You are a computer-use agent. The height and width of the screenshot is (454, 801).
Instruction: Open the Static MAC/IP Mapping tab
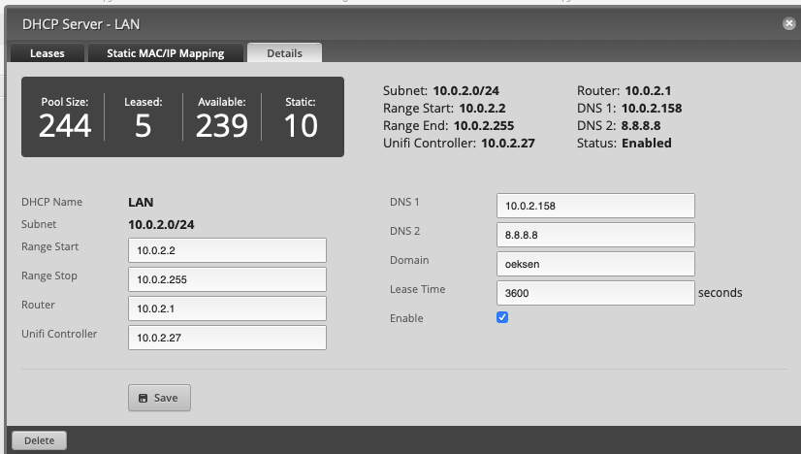[166, 53]
